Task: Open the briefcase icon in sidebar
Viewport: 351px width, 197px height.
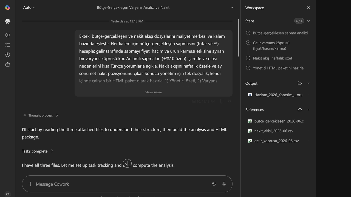Action: pyautogui.click(x=7, y=65)
